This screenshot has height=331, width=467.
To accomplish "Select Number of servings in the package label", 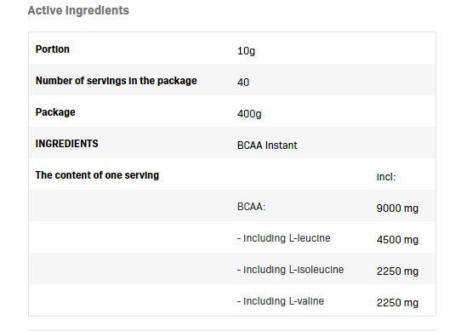I will coord(117,81).
